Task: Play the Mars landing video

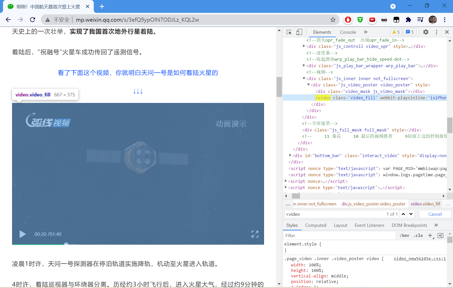Action: pos(22,234)
